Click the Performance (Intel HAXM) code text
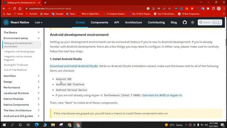Viewport: 227px width, 128px height. click(x=122, y=95)
